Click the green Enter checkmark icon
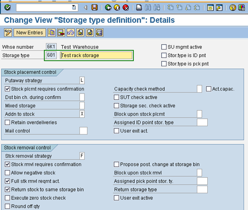Screen dimensions: 248x210 [x=7, y=7]
